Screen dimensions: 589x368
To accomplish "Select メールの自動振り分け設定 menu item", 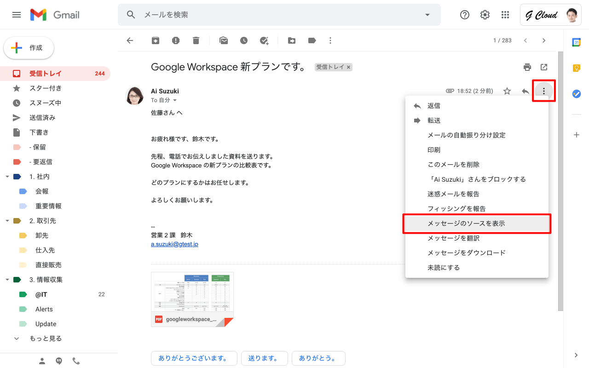I will (x=477, y=135).
